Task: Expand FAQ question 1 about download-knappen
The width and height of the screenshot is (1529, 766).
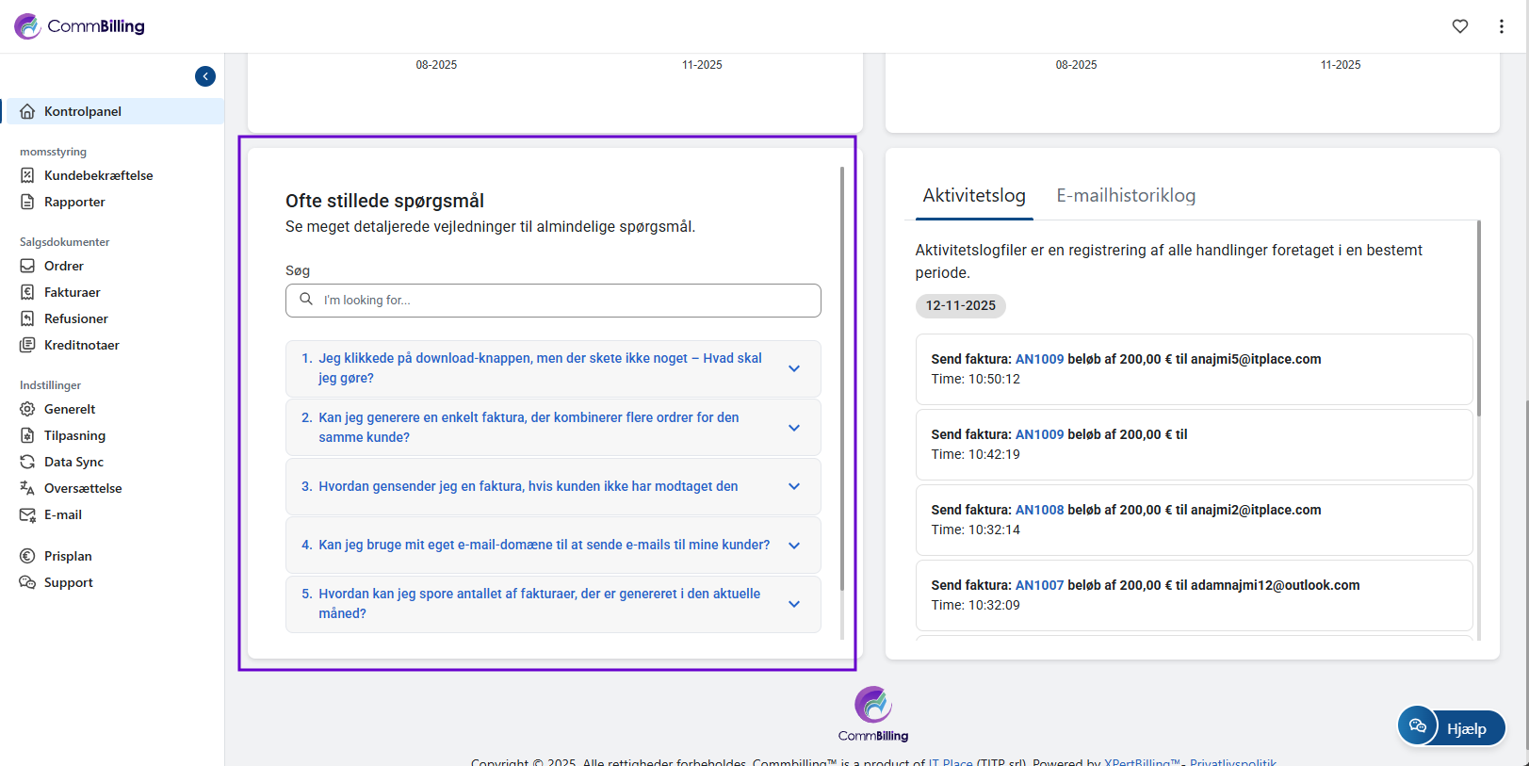Action: pyautogui.click(x=793, y=368)
